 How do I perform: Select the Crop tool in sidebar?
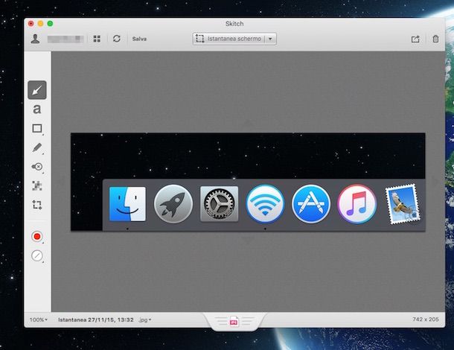(x=37, y=205)
